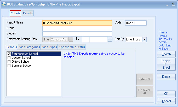Click the application icon in title bar
This screenshot has width=178, height=107.
[3, 4]
